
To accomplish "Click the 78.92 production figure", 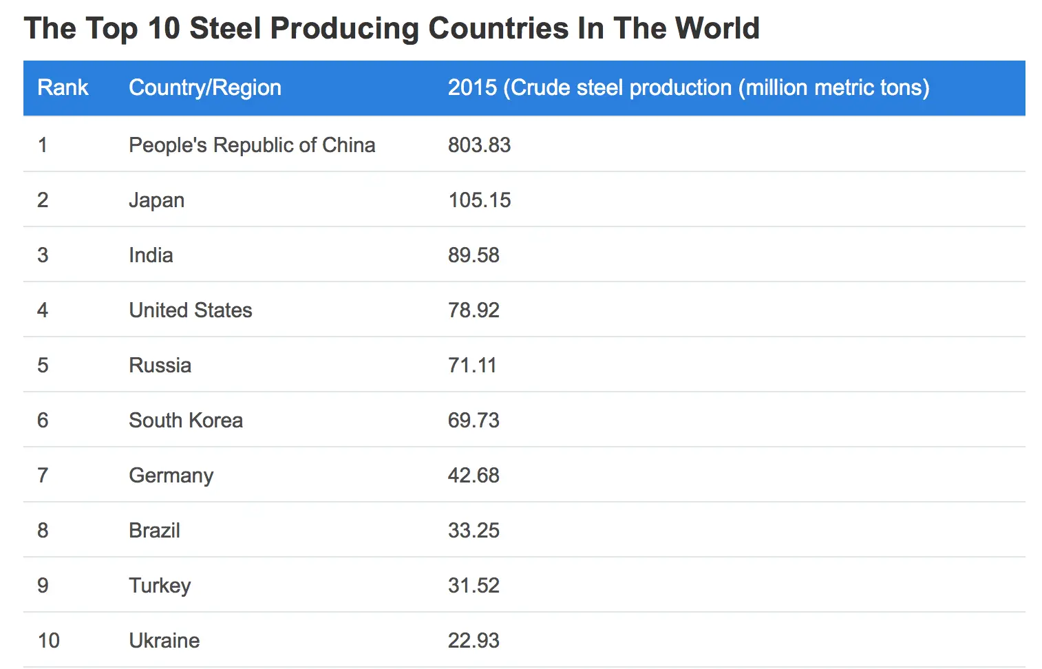I will 474,310.
